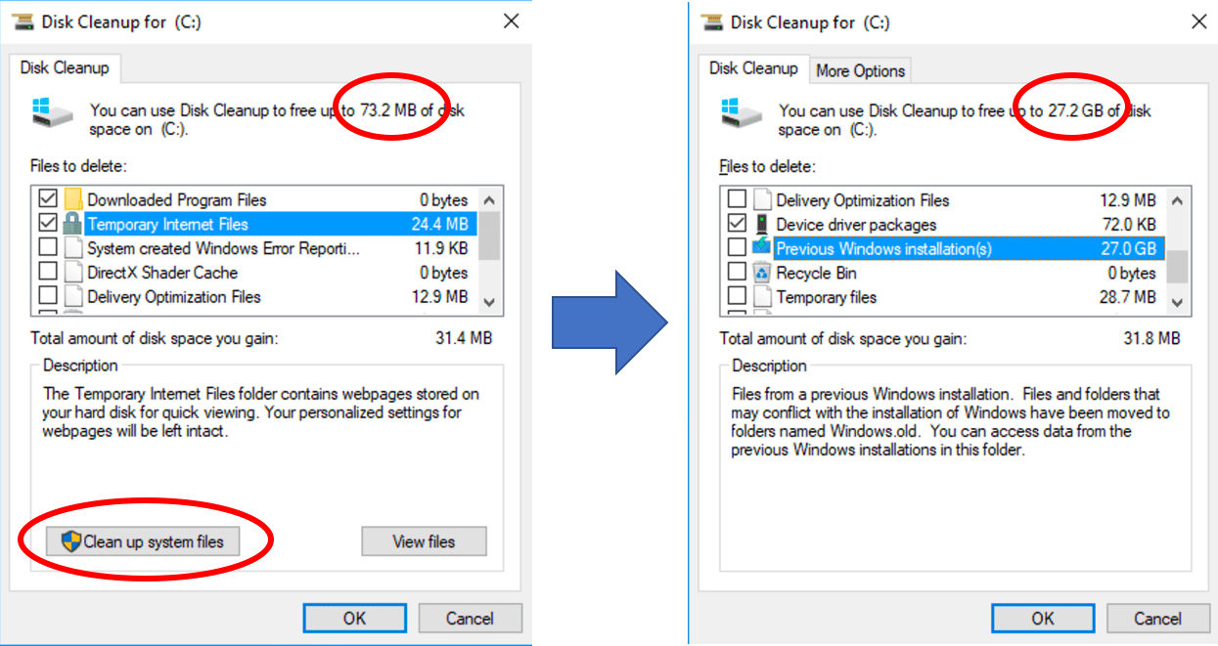Click the drive icon in right window

[741, 112]
